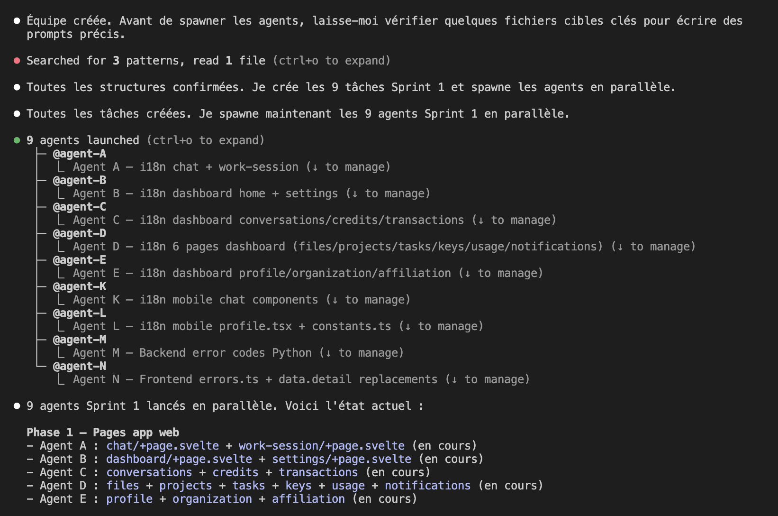The height and width of the screenshot is (516, 778).
Task: Click the "Phase 1 — Pages app web" heading
Action: click(x=103, y=433)
